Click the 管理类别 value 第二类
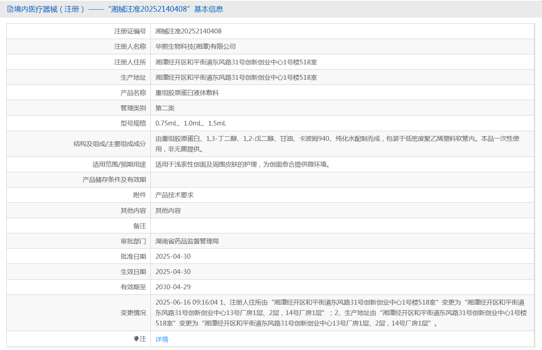Viewport: 542px width, 350px height. point(165,108)
